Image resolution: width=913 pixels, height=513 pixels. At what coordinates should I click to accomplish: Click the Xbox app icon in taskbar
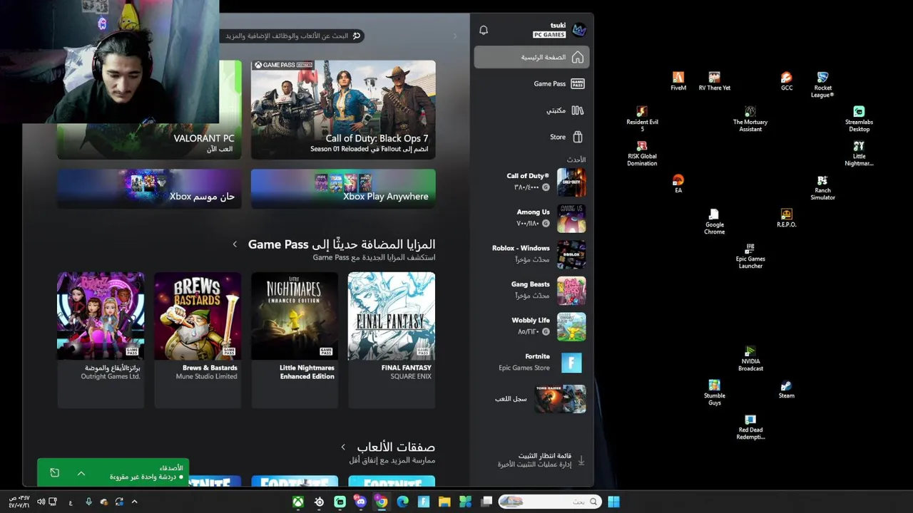point(298,502)
